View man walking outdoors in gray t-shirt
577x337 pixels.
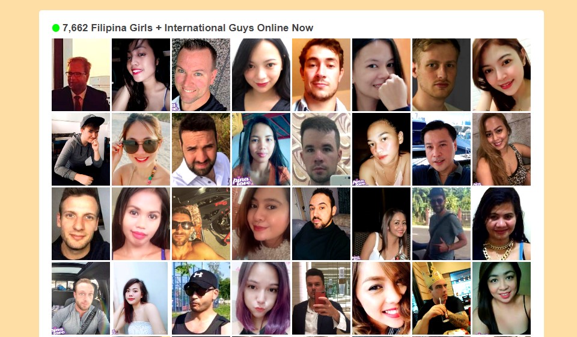pyautogui.click(x=441, y=223)
